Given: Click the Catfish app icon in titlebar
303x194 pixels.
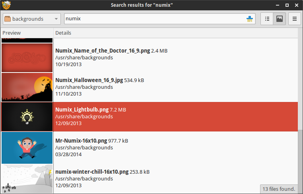Looking at the screenshot, I should 6,5.
